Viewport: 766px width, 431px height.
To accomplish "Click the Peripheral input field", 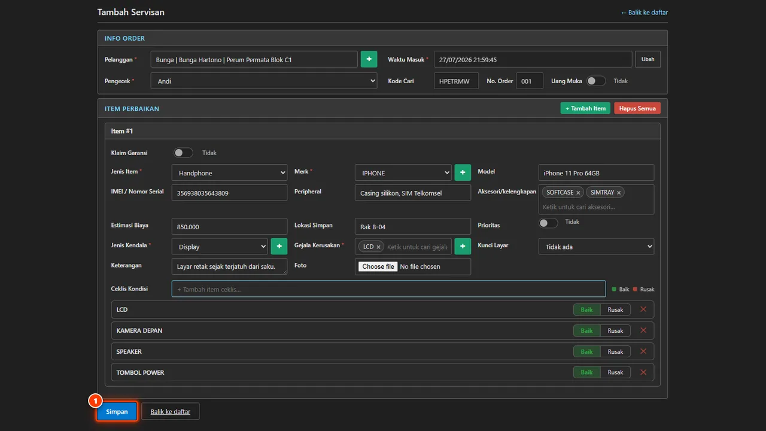I will tap(413, 193).
